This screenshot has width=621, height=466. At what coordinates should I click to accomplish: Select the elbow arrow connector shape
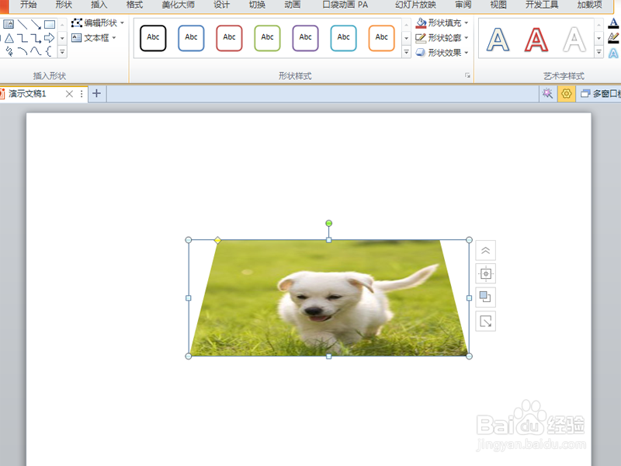36,38
